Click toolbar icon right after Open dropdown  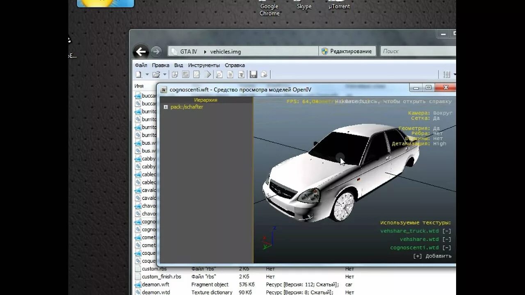(x=175, y=75)
